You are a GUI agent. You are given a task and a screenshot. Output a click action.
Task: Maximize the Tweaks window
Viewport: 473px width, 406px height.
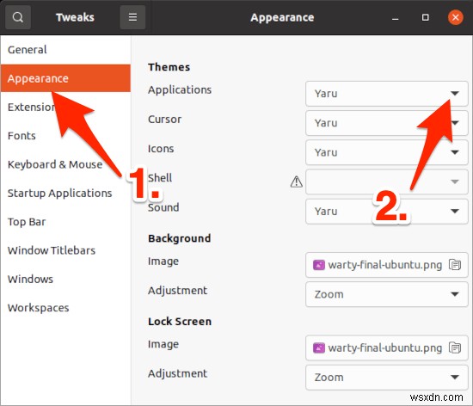click(425, 17)
